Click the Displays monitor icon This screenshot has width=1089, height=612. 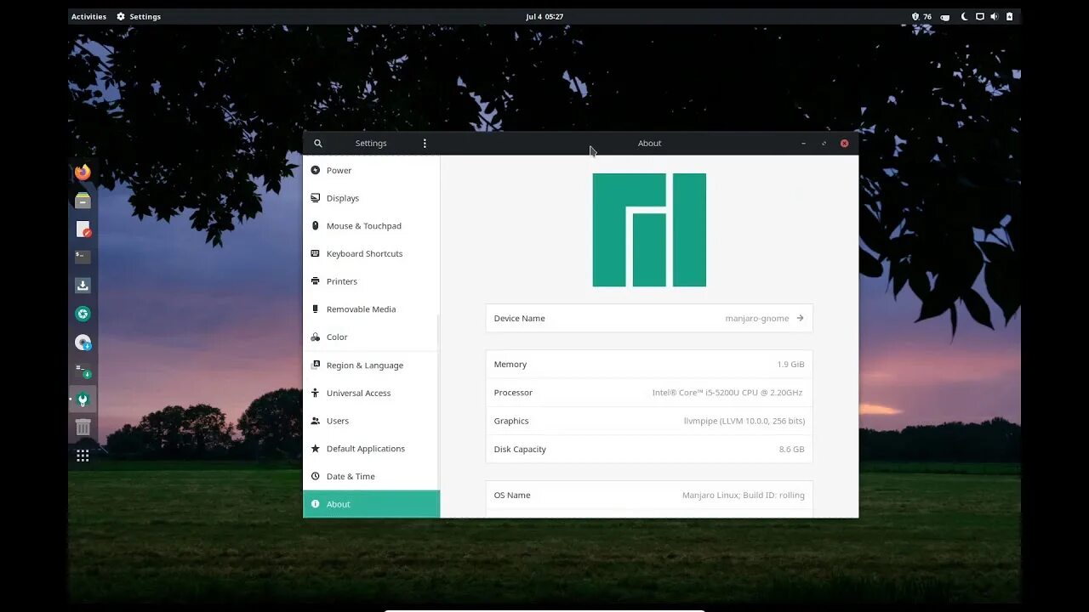[x=316, y=198]
